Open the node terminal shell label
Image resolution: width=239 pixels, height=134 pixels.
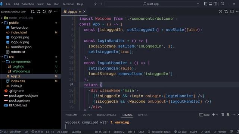tap(204, 115)
